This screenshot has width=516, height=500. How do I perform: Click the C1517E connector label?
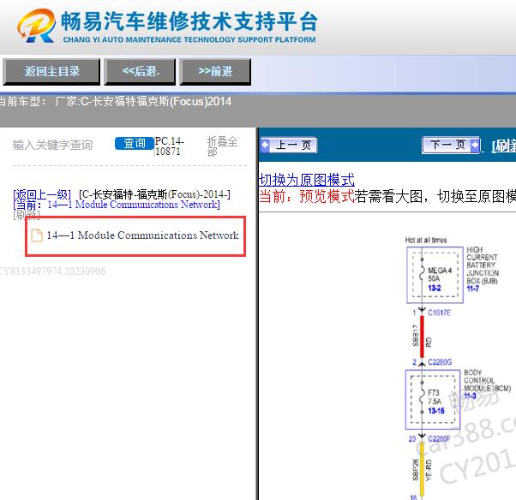coord(440,312)
